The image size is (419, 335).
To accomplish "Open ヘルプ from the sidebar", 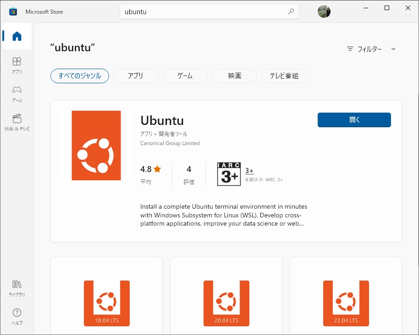I will (x=17, y=317).
